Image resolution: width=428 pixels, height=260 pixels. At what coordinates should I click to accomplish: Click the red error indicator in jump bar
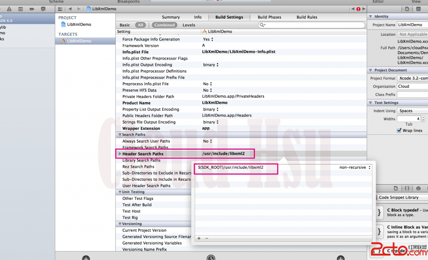coord(358,9)
